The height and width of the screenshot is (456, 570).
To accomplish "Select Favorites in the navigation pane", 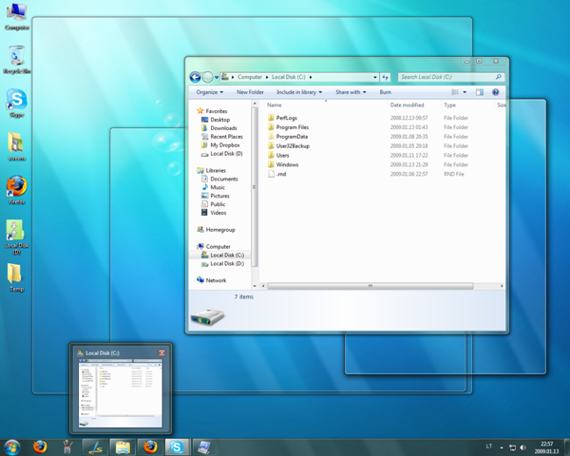I will 212,111.
